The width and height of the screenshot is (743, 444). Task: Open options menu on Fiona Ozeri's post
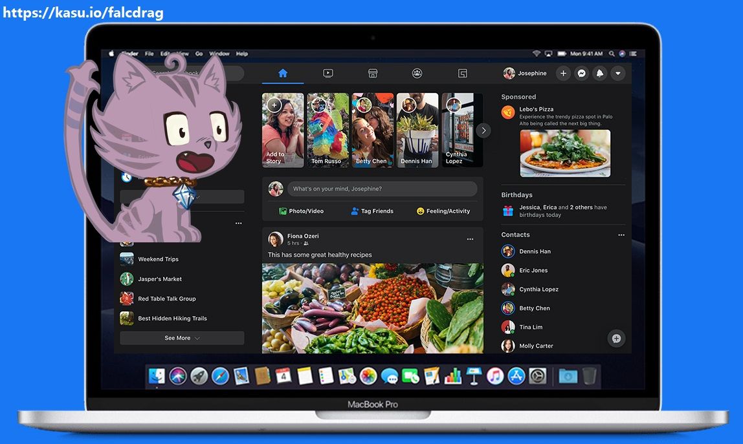click(x=470, y=239)
